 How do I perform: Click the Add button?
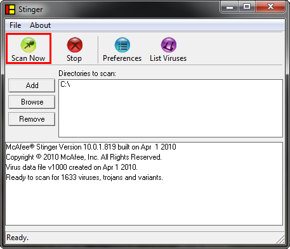[32, 86]
